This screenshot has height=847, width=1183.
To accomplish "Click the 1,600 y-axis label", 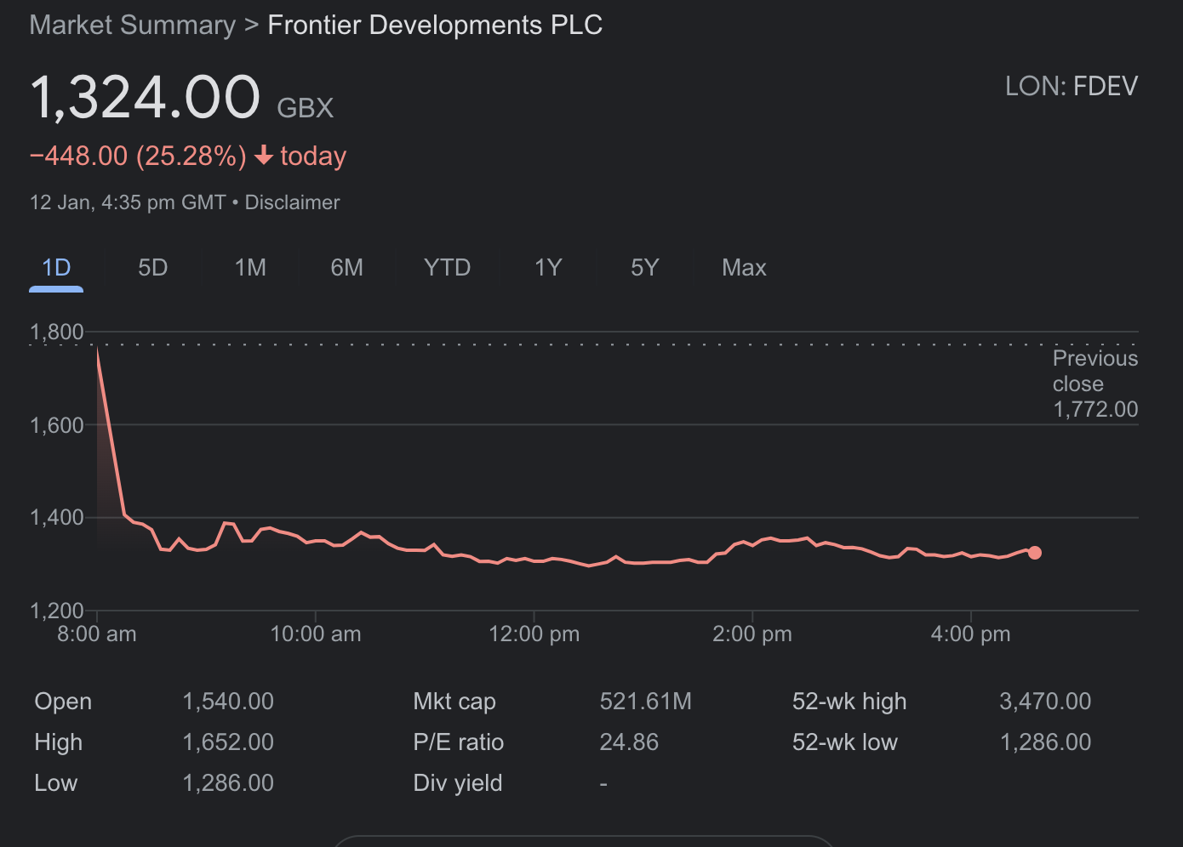I will pos(57,425).
